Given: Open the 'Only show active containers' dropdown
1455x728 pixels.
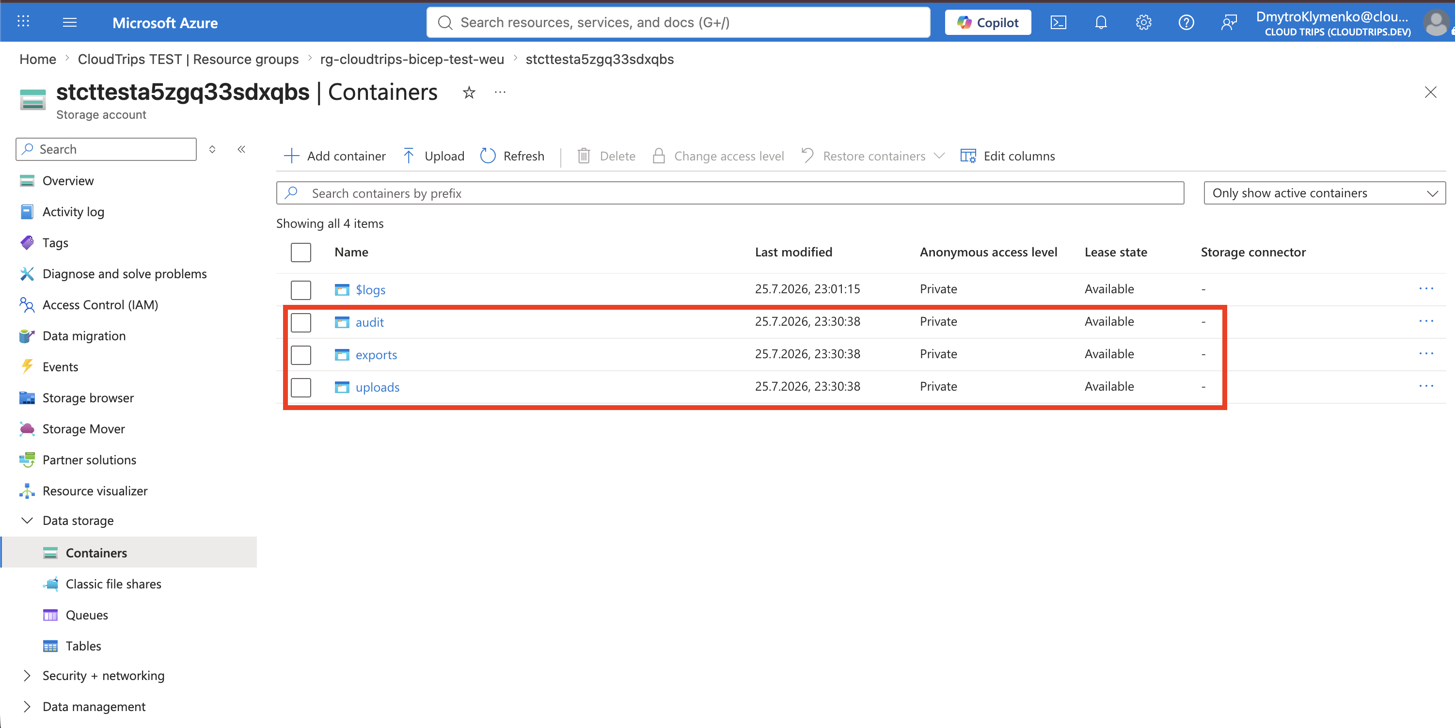Looking at the screenshot, I should 1325,193.
